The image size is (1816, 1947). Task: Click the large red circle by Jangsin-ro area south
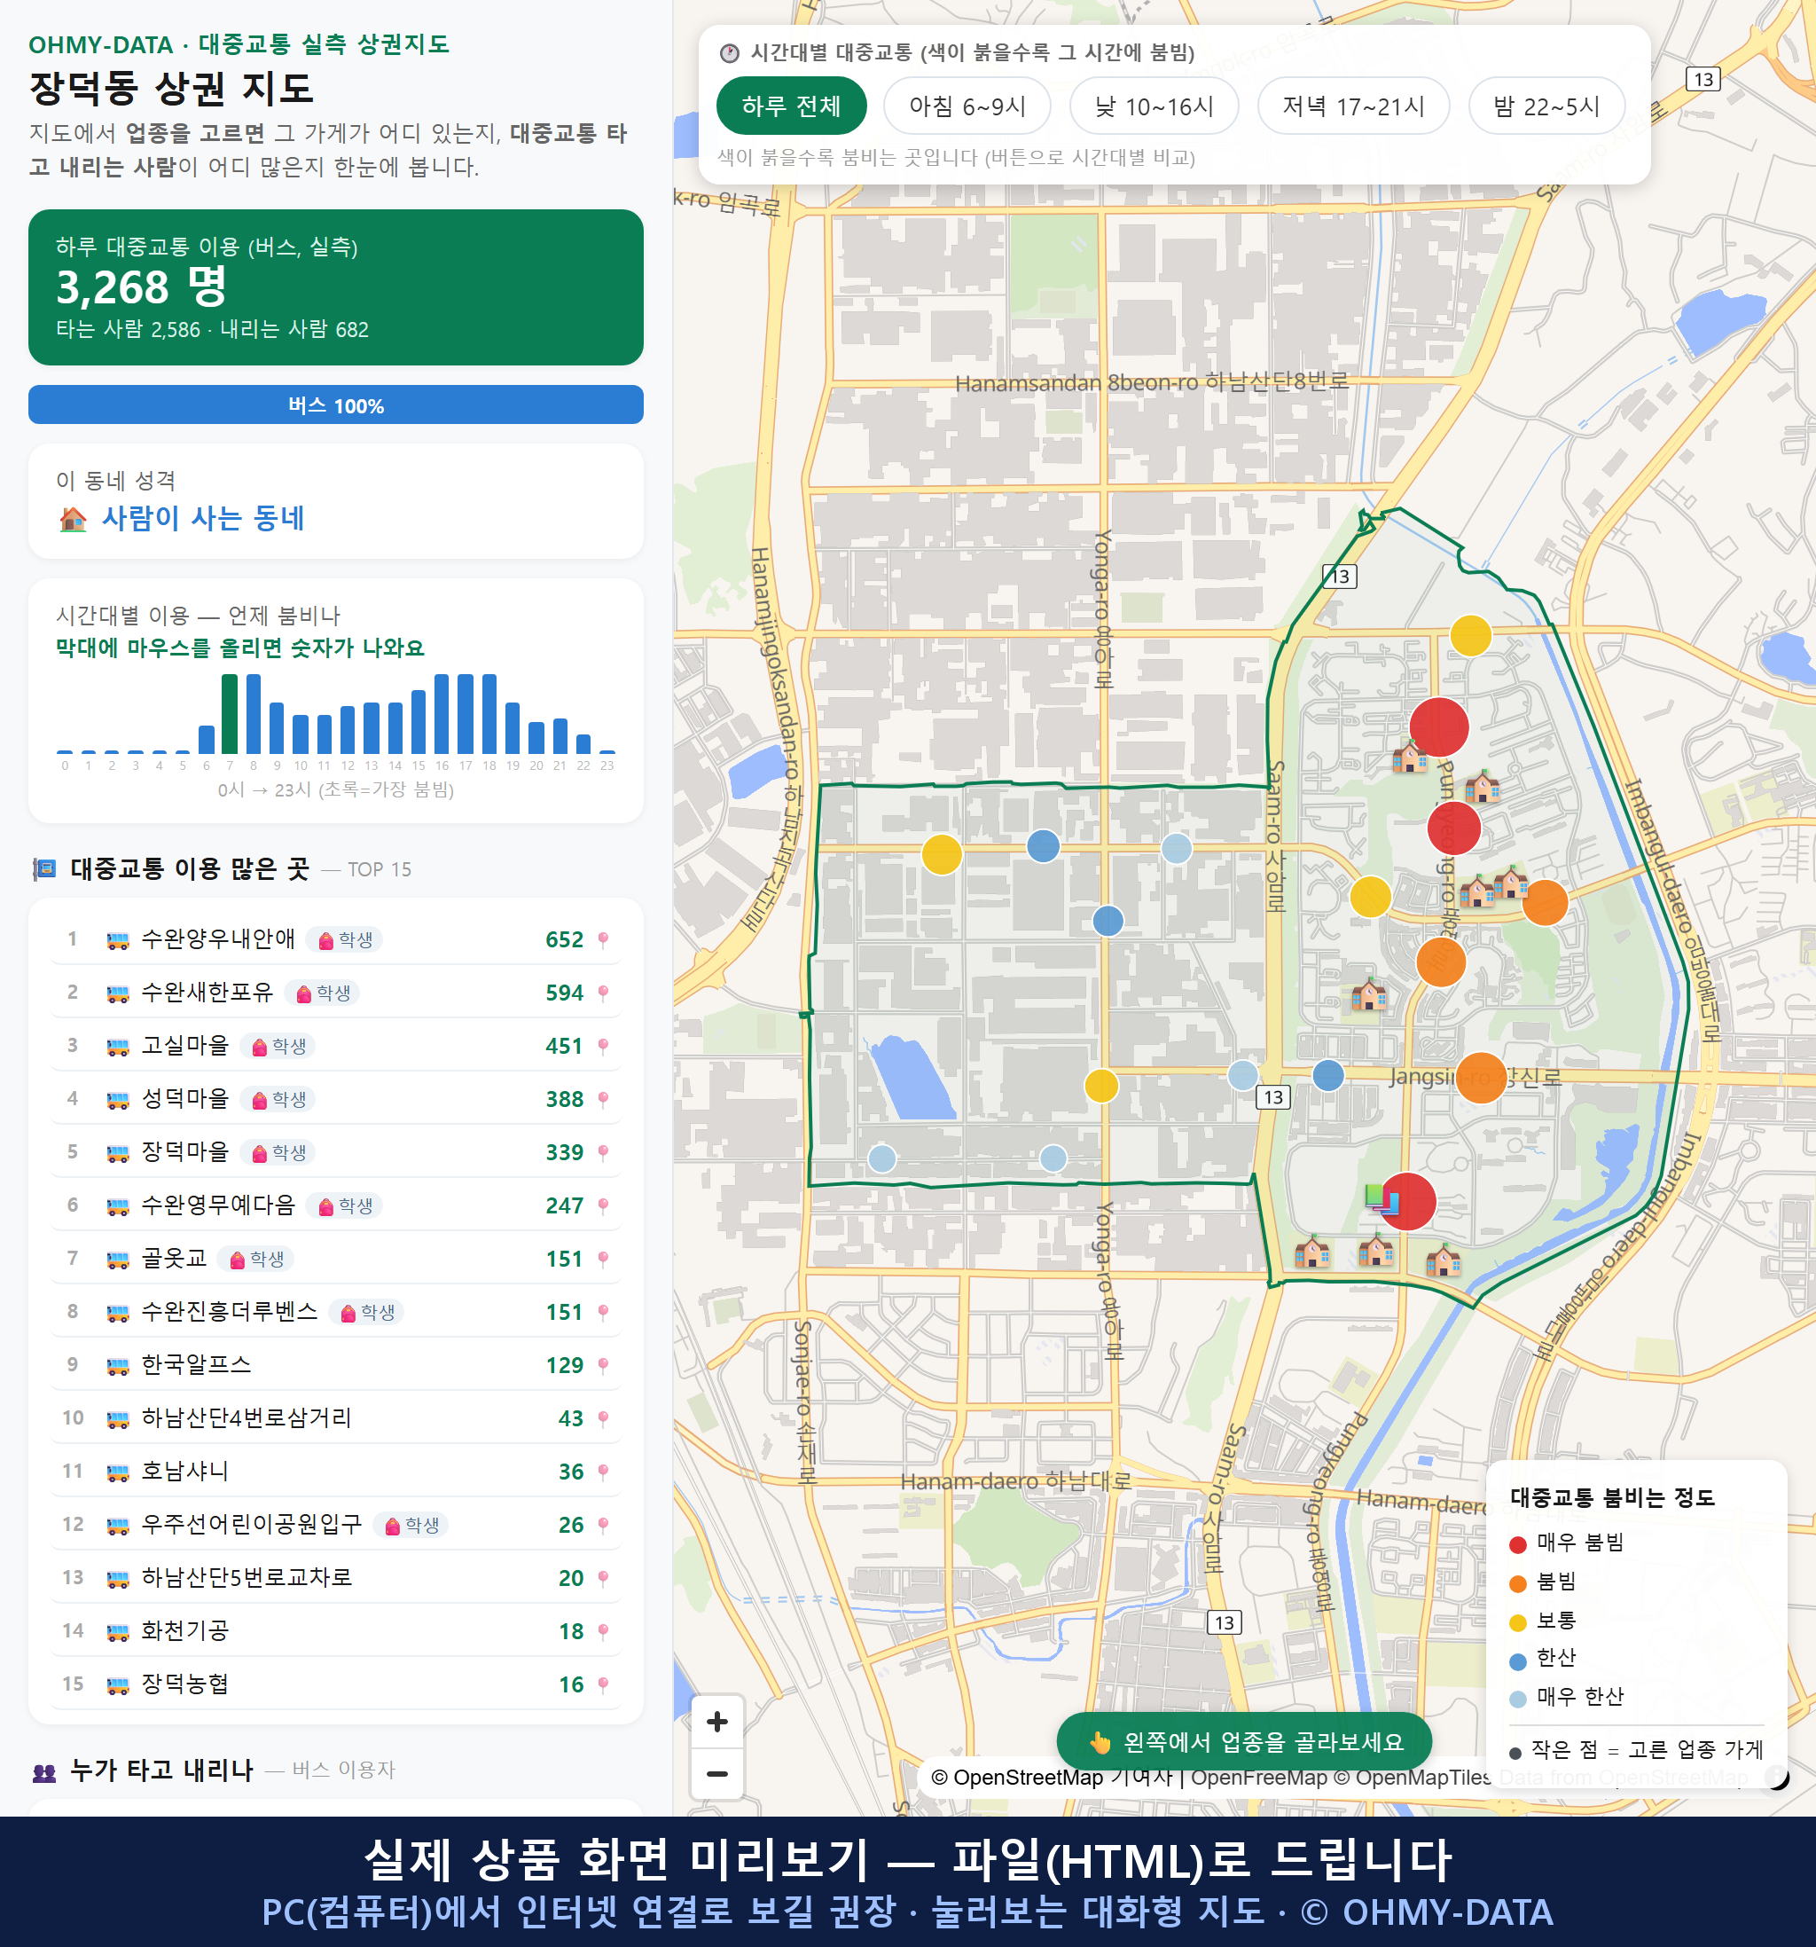pos(1407,1202)
